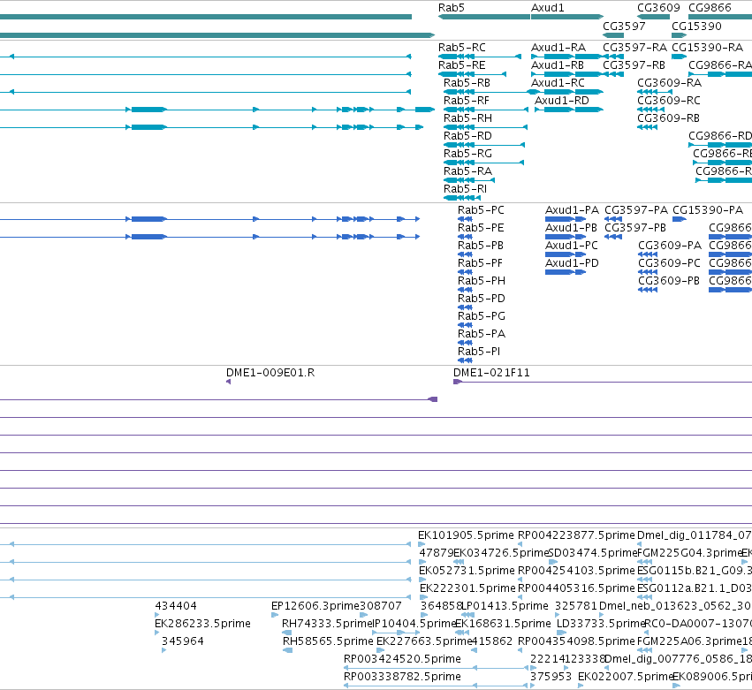Image resolution: width=752 pixels, height=690 pixels.
Task: Select transcript Axud1-RC
Action: (558, 83)
